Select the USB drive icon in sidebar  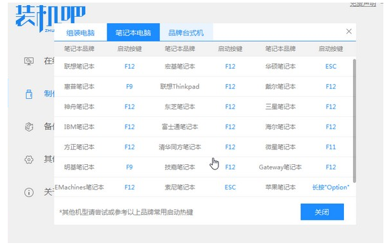tap(29, 94)
